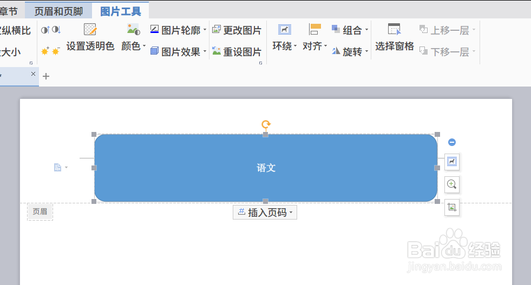531x285 pixels.
Task: Switch to the 页眉和页脚 tab
Action: point(58,11)
